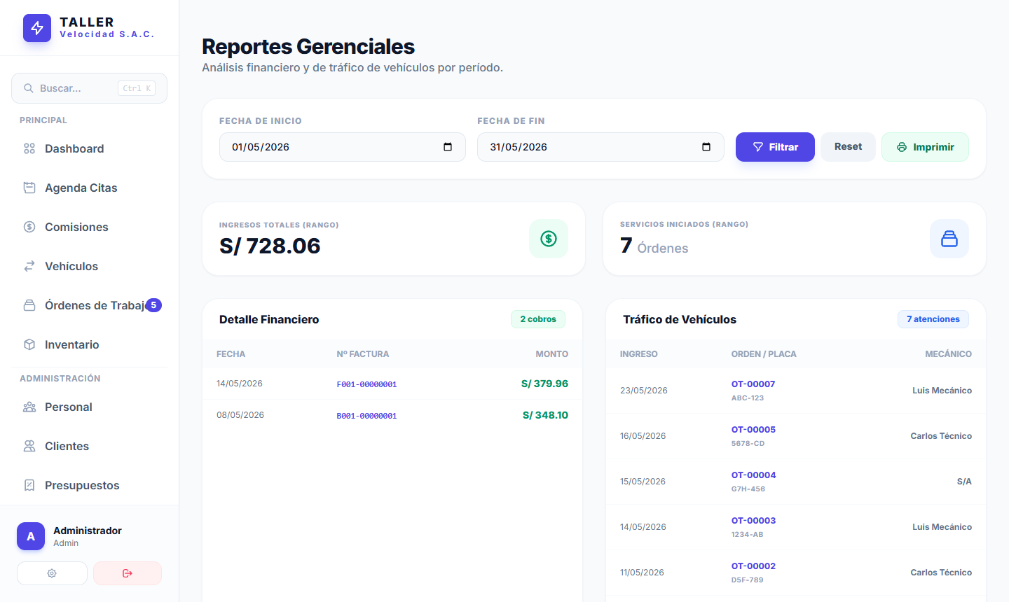
Task: Click plate G7H-456
Action: tap(748, 489)
